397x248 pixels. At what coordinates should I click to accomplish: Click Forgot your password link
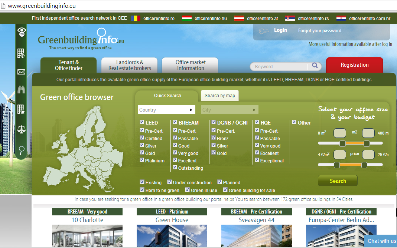click(x=319, y=31)
